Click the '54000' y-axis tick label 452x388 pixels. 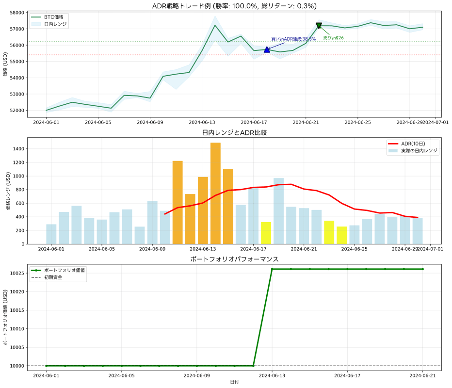coord(17,78)
